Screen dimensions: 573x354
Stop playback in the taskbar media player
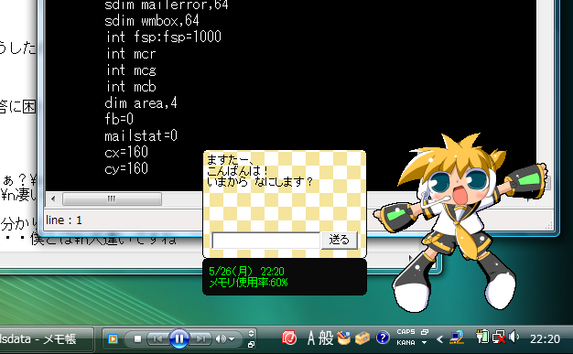coord(137,339)
